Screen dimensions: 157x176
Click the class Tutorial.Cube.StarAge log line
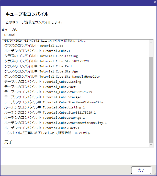[x=41, y=71]
